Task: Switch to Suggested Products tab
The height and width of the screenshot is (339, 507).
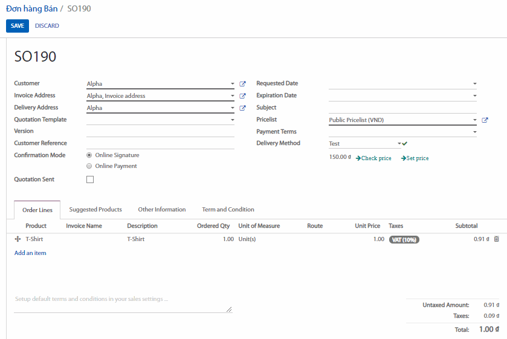Action: tap(95, 210)
